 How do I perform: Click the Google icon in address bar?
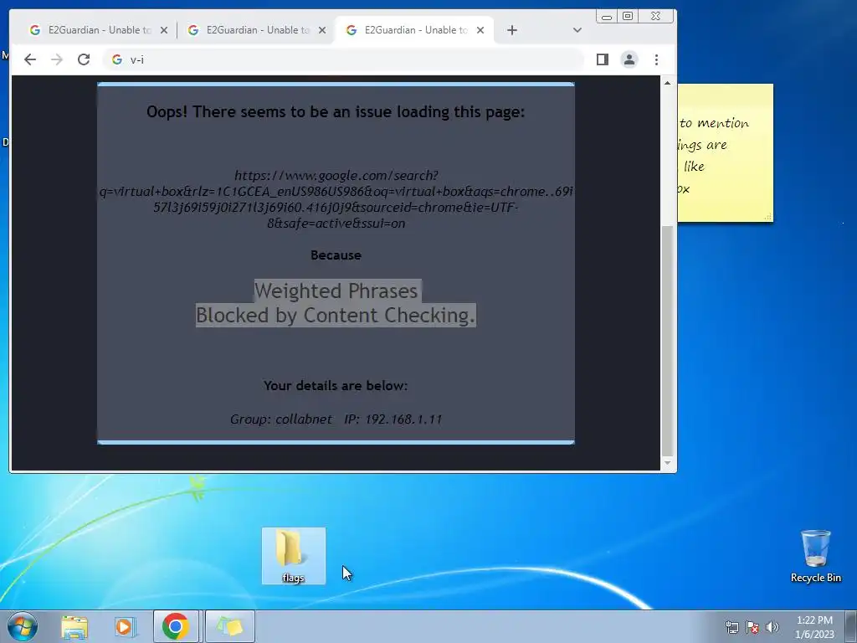point(117,59)
